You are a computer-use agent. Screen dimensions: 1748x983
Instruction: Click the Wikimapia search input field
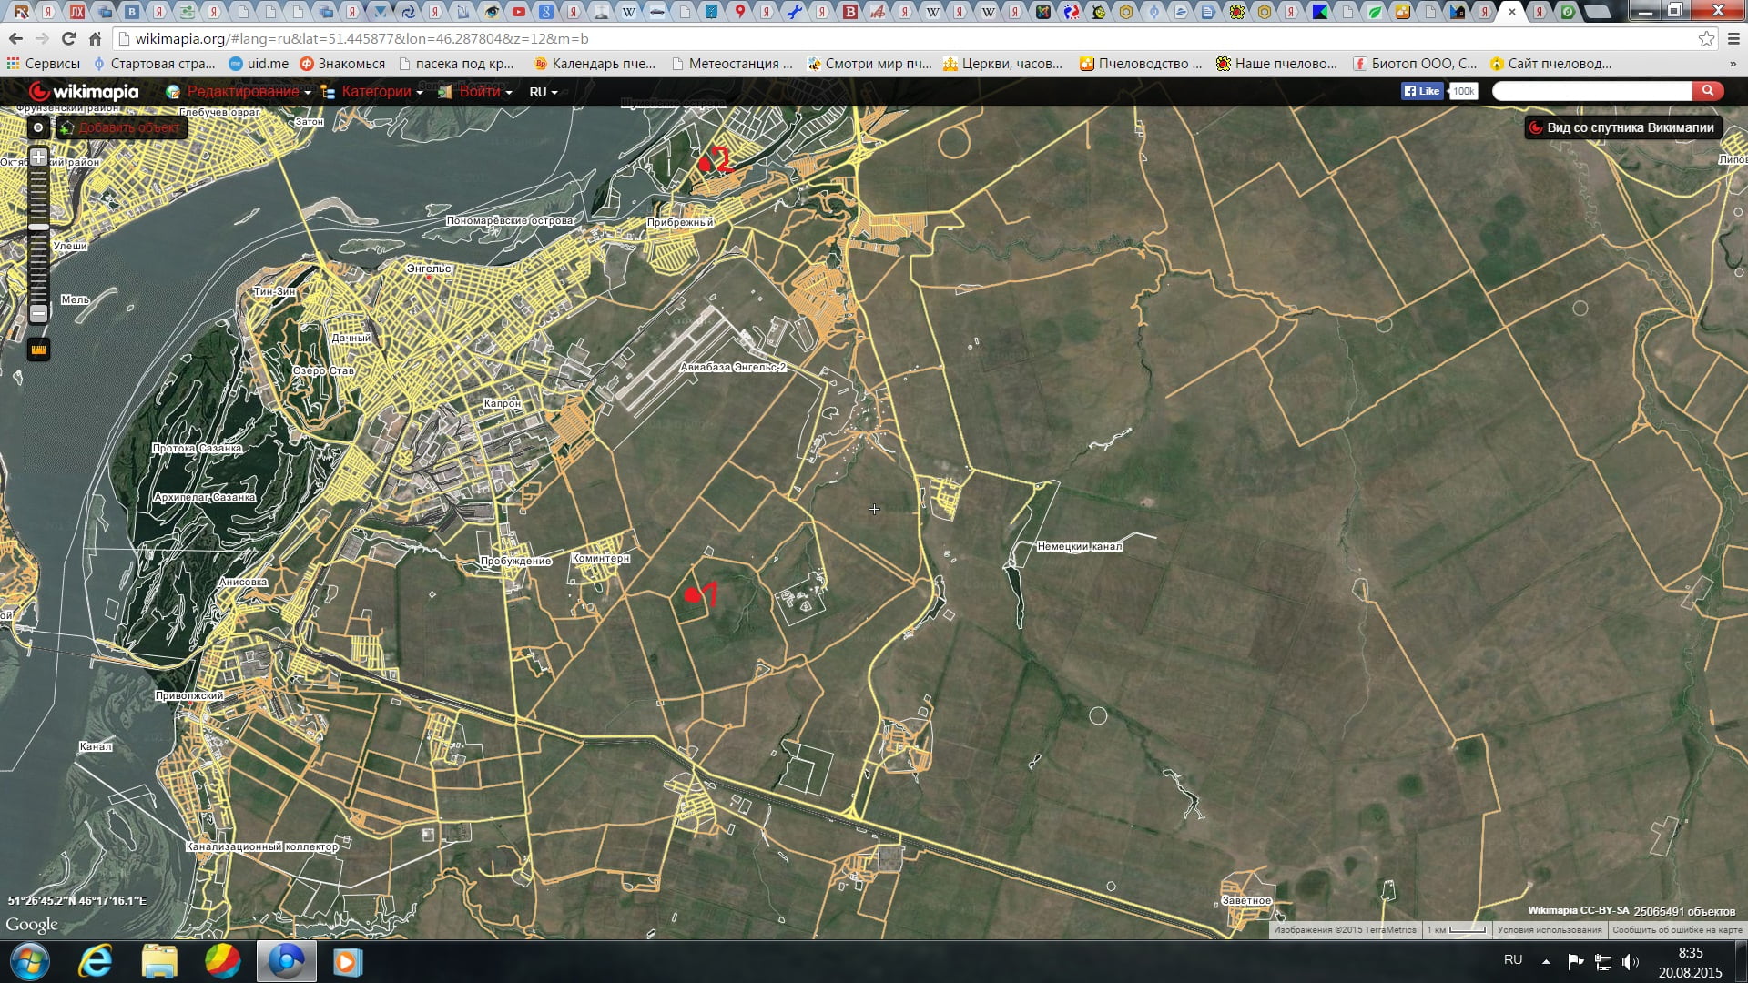pos(1591,91)
